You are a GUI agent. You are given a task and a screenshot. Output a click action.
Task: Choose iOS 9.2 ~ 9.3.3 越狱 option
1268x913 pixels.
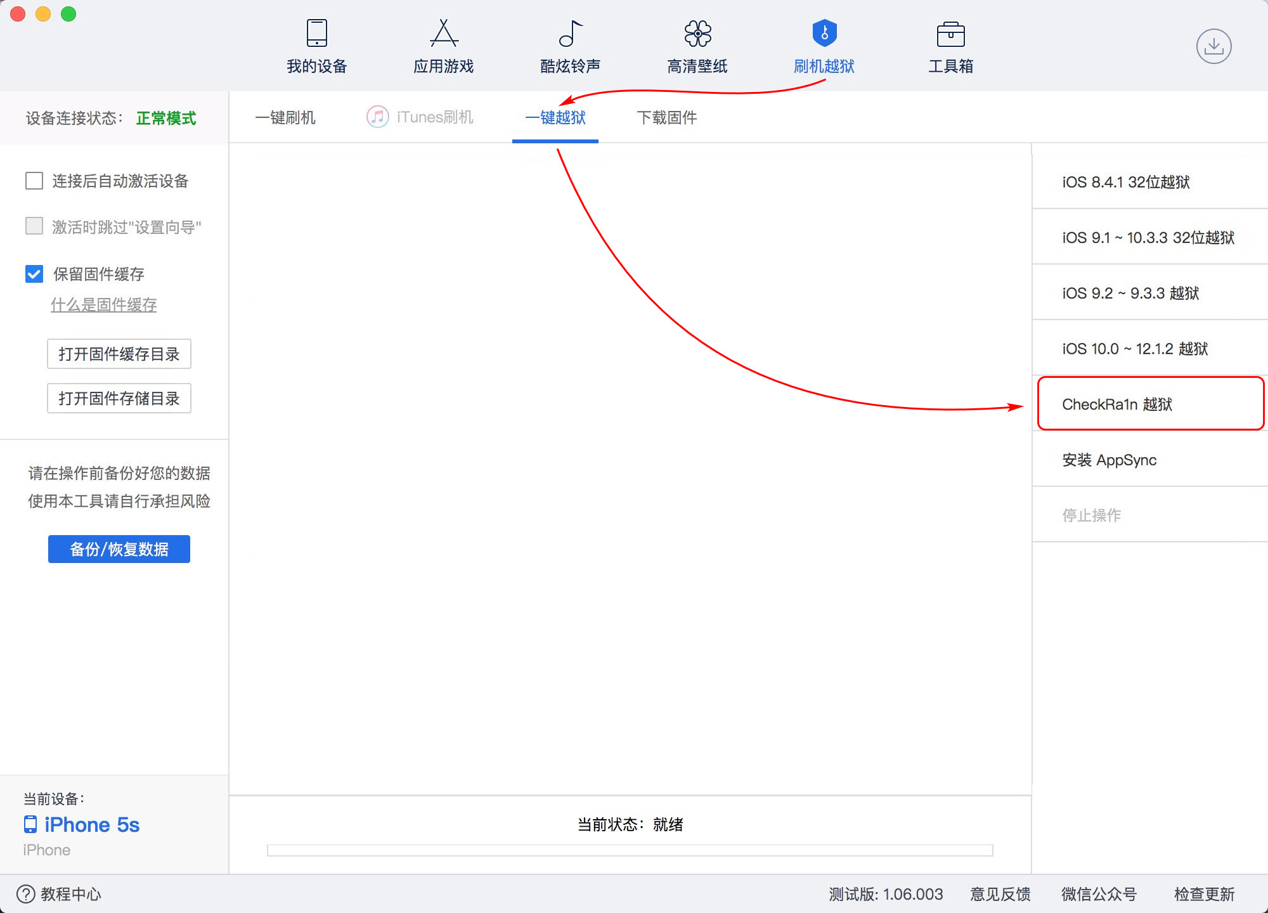tap(1150, 293)
